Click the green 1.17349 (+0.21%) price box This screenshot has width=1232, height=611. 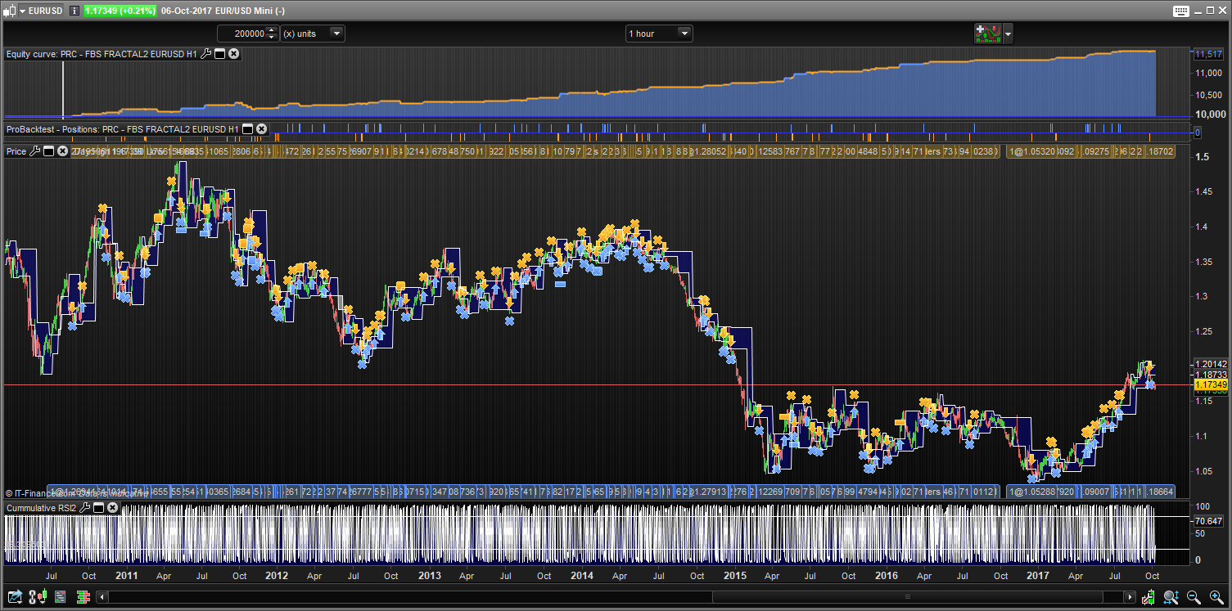[120, 11]
